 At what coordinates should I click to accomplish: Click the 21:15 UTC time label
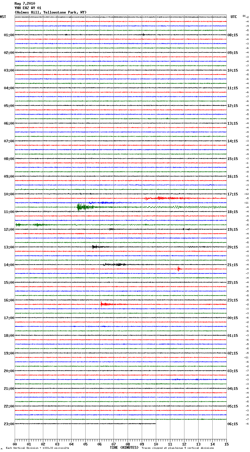pos(233,265)
